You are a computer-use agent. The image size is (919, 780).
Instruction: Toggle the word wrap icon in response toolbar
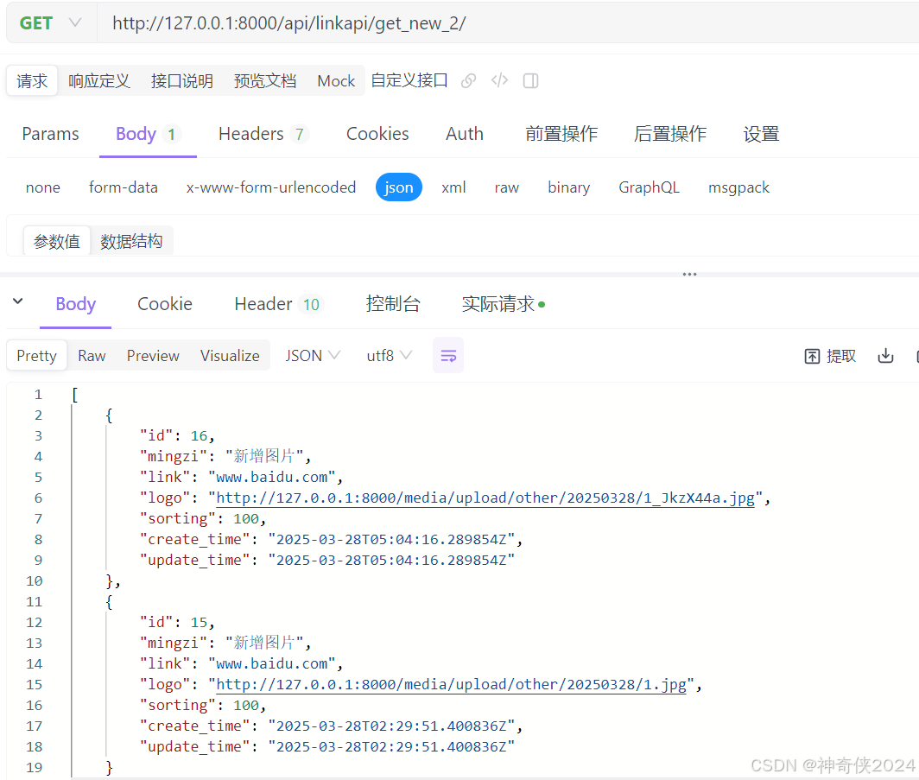pos(448,355)
